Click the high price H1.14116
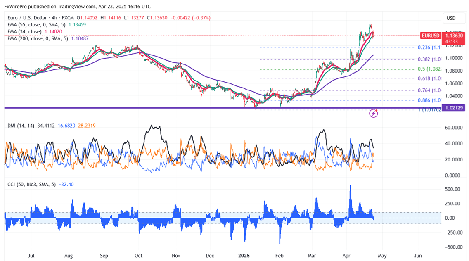The width and height of the screenshot is (469, 261). [x=111, y=18]
